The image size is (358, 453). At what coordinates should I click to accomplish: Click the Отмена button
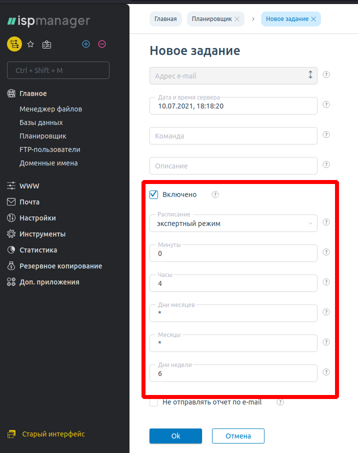click(238, 436)
